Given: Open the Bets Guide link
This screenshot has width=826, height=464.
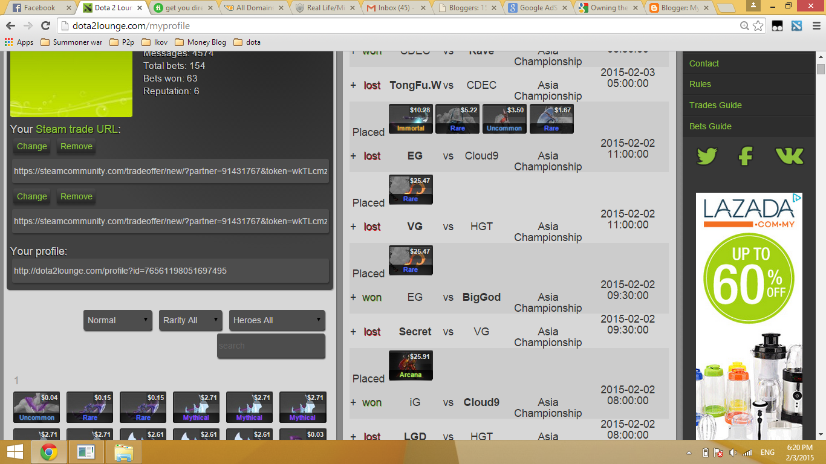Looking at the screenshot, I should tap(711, 126).
